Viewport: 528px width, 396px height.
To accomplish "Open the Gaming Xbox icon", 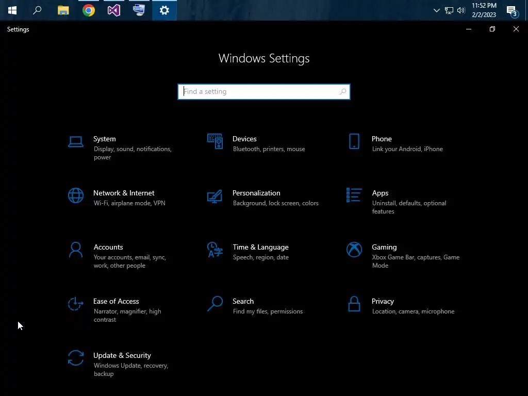I will pyautogui.click(x=354, y=250).
